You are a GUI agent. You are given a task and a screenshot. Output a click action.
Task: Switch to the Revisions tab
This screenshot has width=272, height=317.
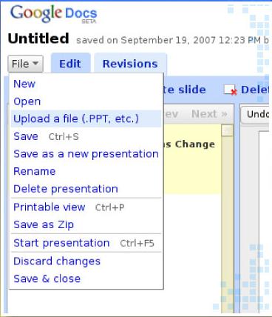tap(130, 64)
